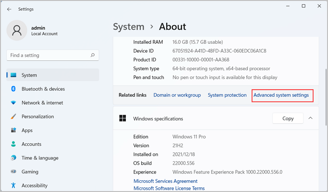Open System protection link
This screenshot has width=328, height=192.
pyautogui.click(x=227, y=95)
